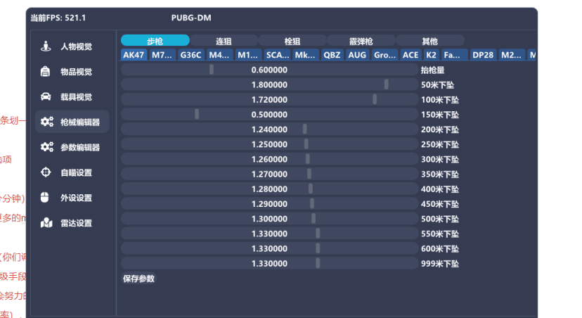Screen dimensions: 582x318
Task: Click the 载具视觉 car icon
Action: 46,96
